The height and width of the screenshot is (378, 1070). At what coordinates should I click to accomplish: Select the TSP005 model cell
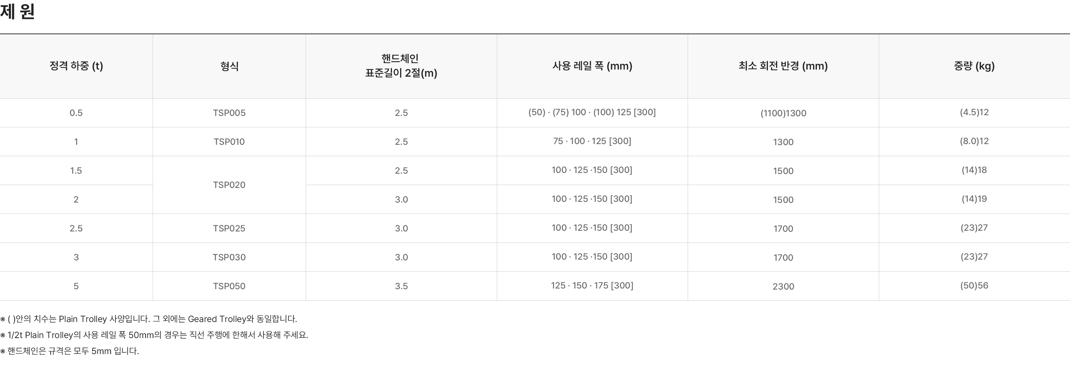[x=229, y=113]
